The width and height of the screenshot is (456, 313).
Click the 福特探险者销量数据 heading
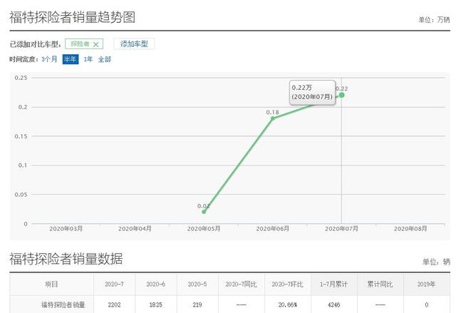click(66, 259)
